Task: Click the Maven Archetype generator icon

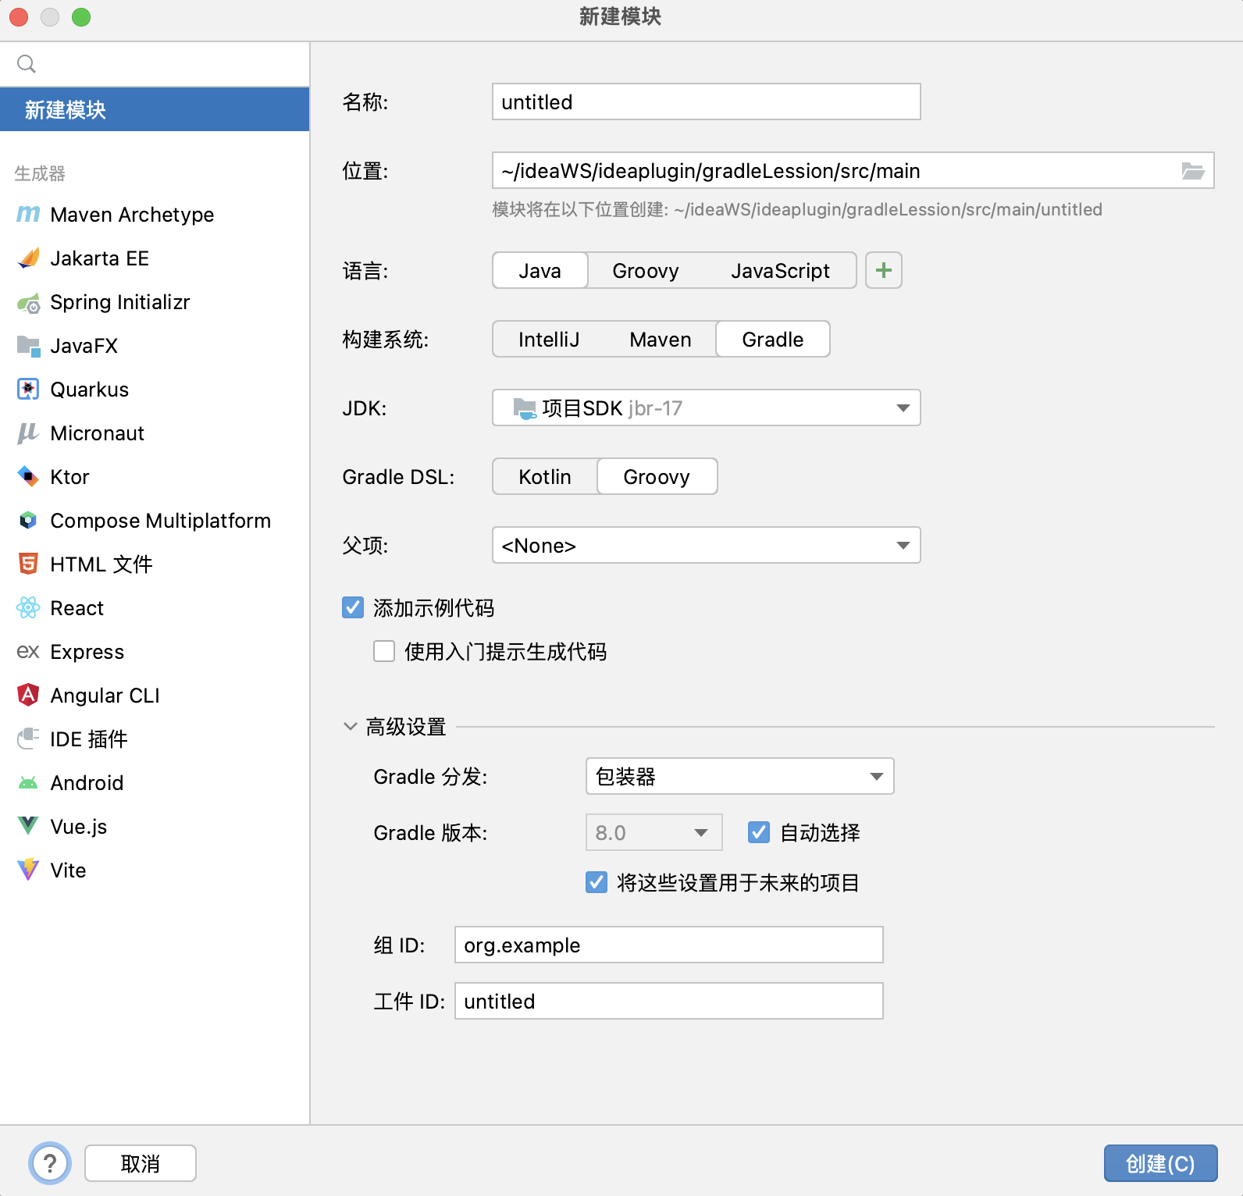Action: 28,214
